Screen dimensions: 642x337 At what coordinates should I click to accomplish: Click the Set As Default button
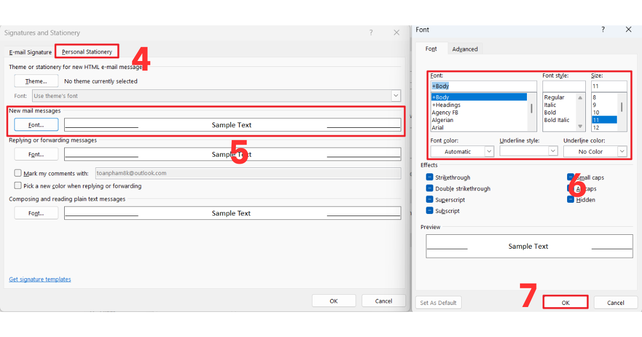pyautogui.click(x=438, y=303)
